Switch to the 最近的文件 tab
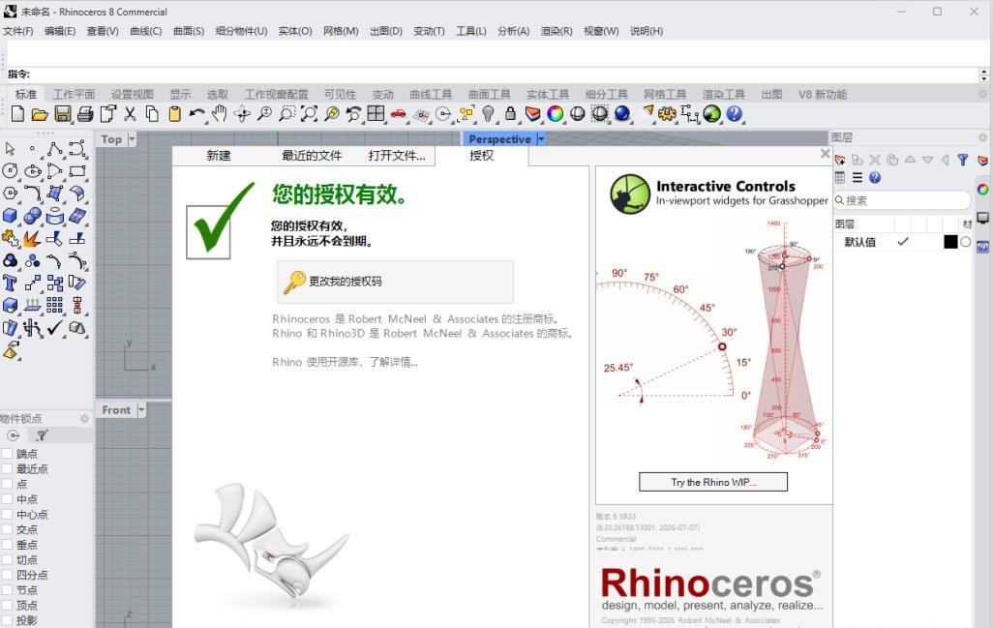The height and width of the screenshot is (628, 993). point(312,156)
